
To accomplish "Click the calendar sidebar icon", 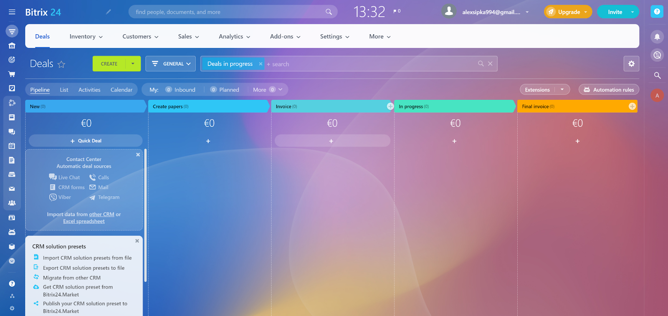I will [12, 146].
